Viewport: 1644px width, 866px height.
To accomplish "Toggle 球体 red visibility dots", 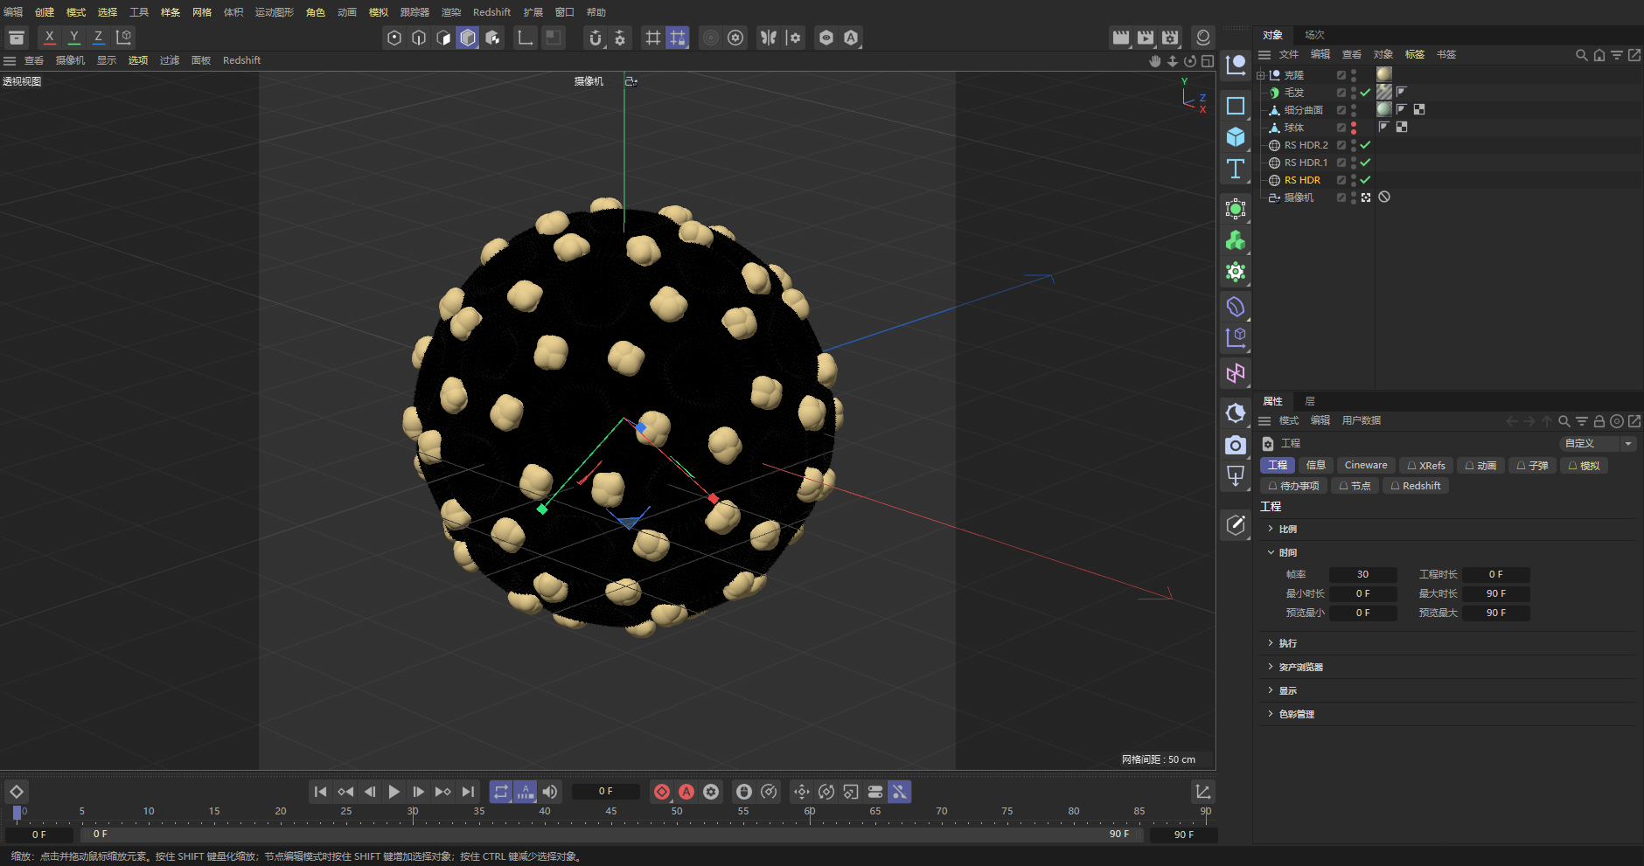I will pos(1354,128).
